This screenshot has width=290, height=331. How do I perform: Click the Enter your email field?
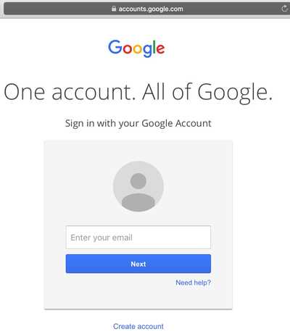click(x=138, y=238)
